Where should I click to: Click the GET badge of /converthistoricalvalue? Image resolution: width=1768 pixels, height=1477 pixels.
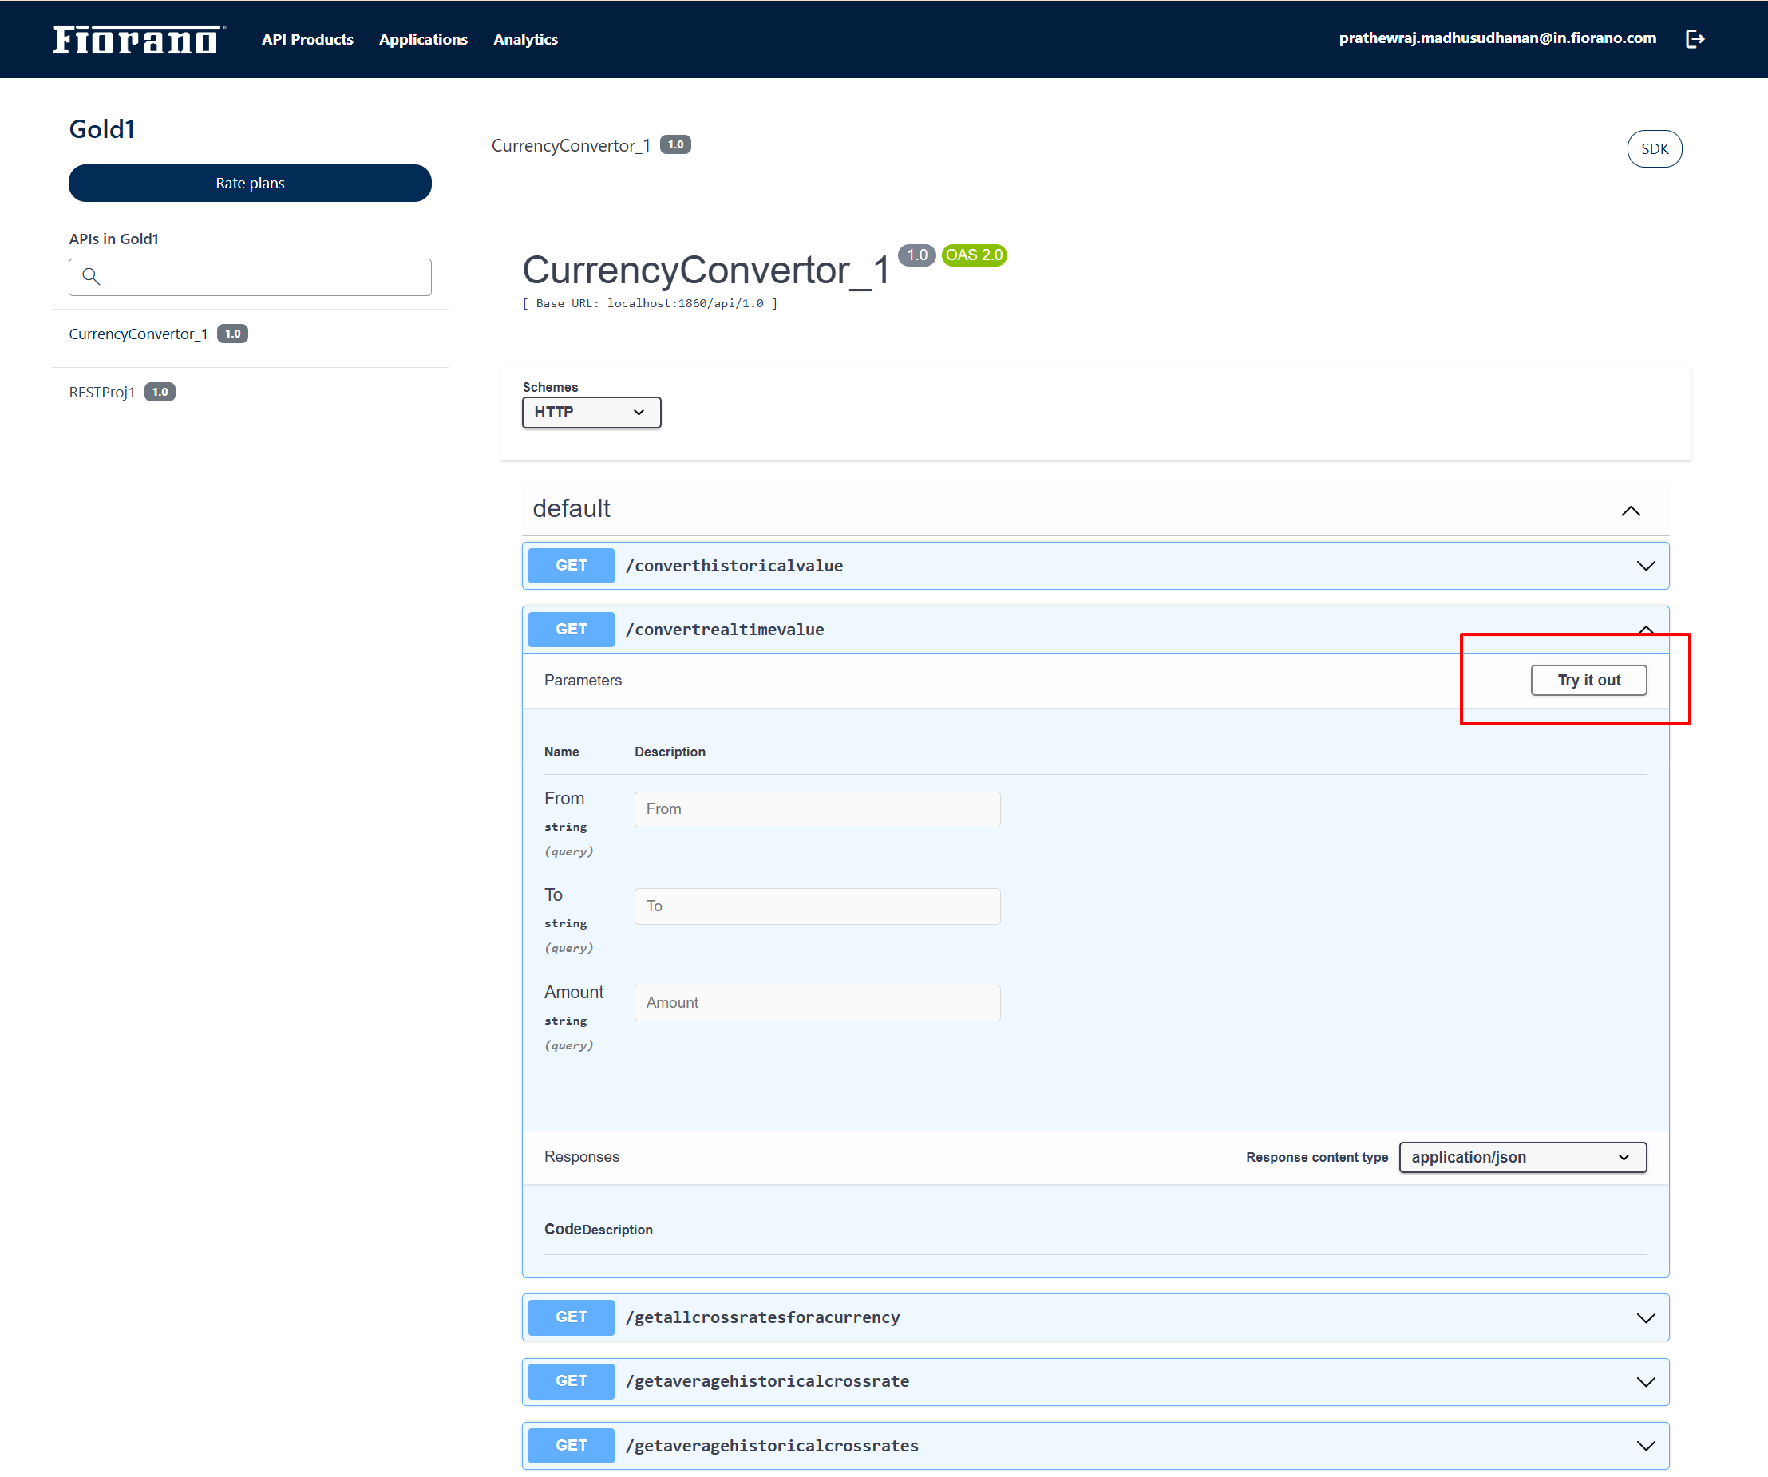tap(571, 566)
